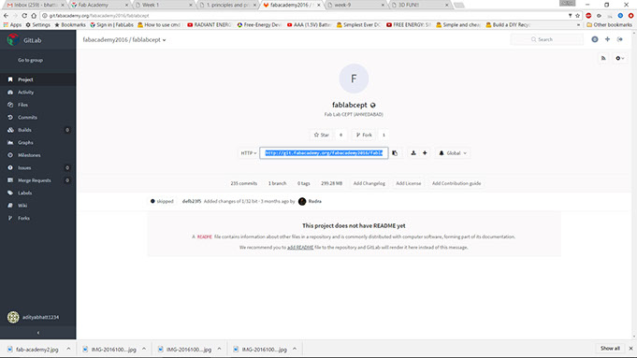Open the adityabhatt1234 user profile
The width and height of the screenshot is (637, 358).
[x=34, y=317]
